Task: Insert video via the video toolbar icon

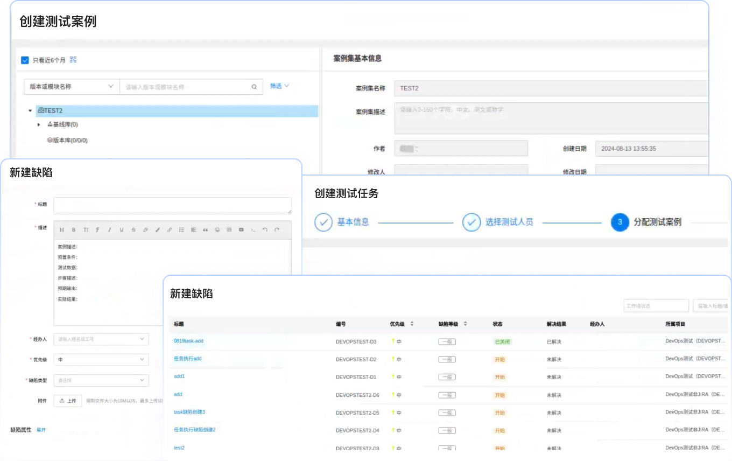Action: (241, 230)
